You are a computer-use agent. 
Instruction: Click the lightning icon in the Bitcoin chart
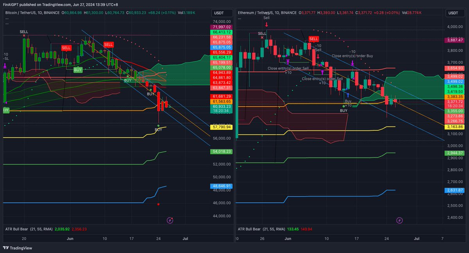170,221
